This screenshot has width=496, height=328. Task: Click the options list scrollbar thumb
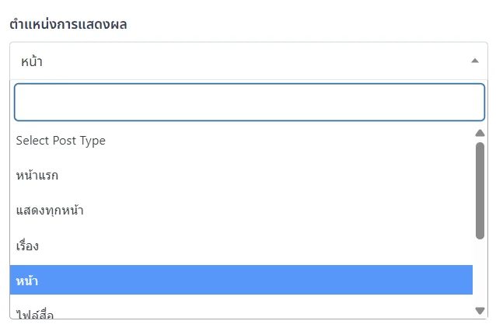[480, 190]
